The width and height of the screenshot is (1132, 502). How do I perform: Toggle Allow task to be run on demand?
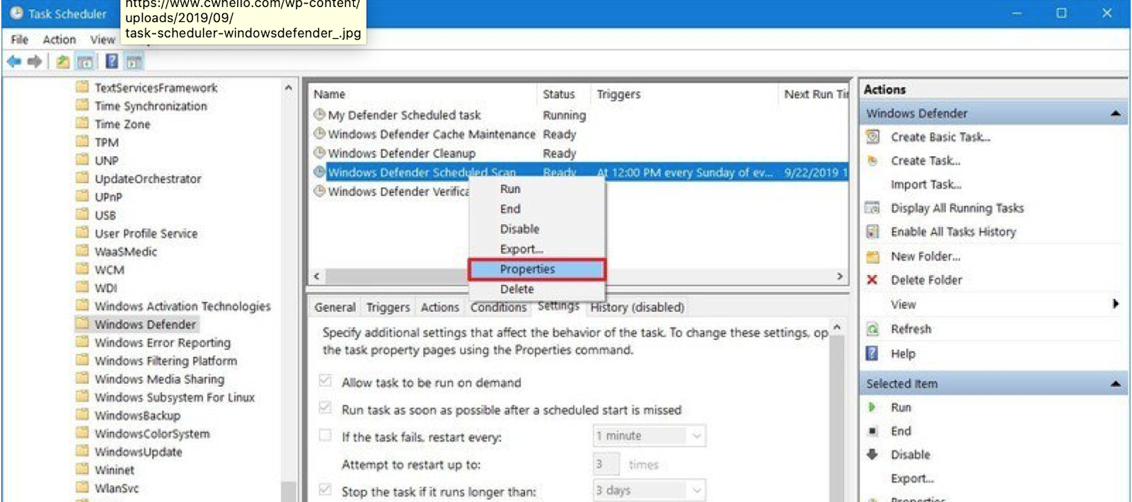(325, 381)
